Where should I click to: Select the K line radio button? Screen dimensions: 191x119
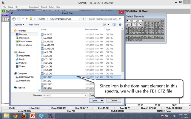127,21
